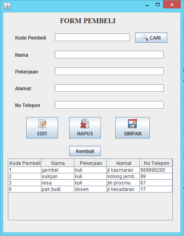
Task: Click the phone cell showing 17
Action: (156, 189)
